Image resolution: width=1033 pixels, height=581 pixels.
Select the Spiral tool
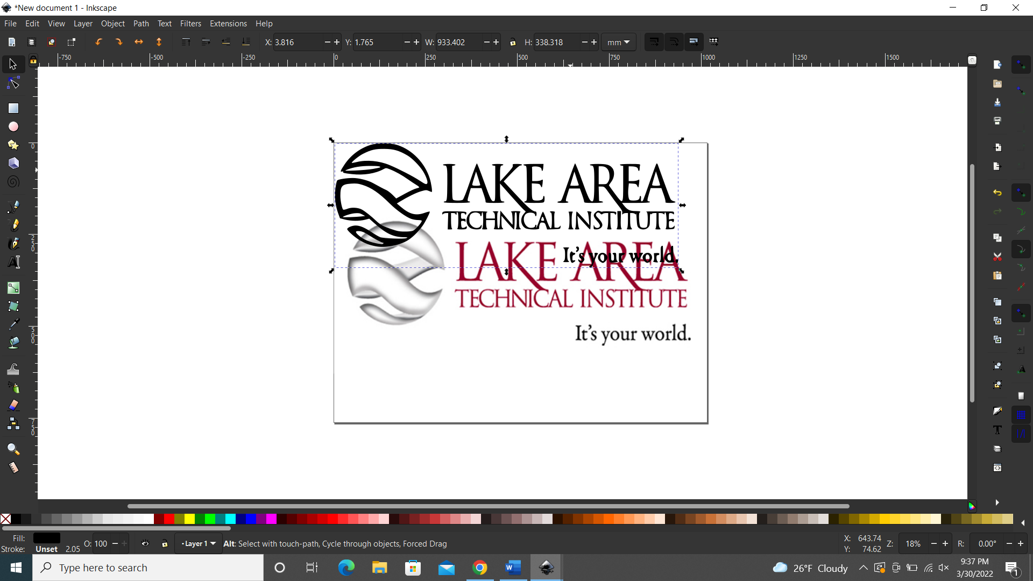click(12, 181)
